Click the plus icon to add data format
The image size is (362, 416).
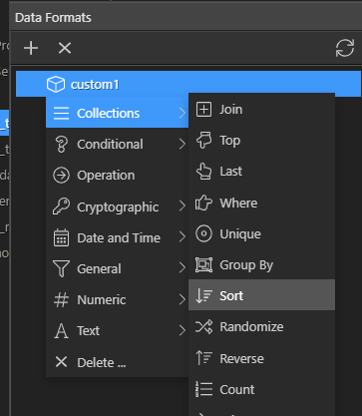[31, 48]
